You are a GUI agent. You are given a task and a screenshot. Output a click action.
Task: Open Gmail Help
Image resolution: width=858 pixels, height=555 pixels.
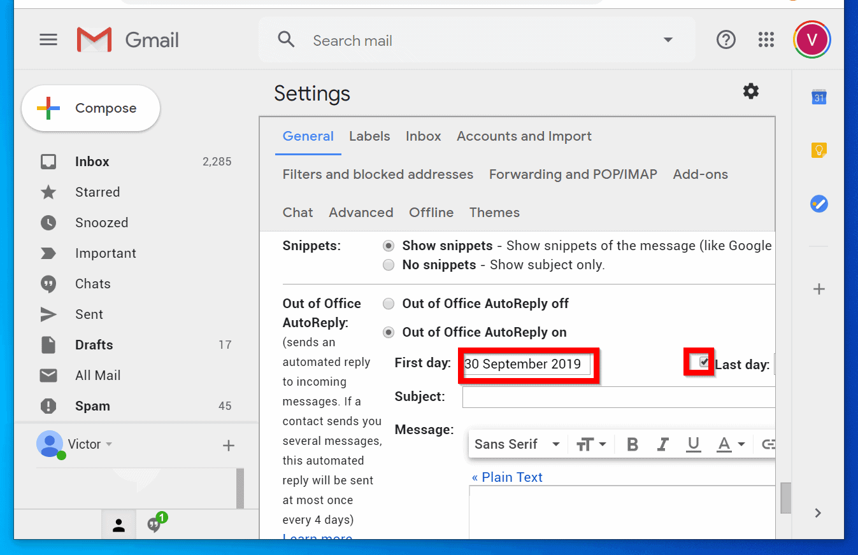tap(726, 39)
